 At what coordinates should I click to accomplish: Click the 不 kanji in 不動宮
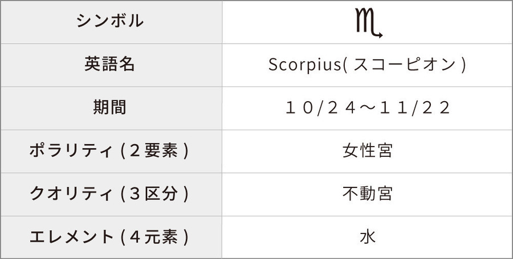tap(351, 194)
